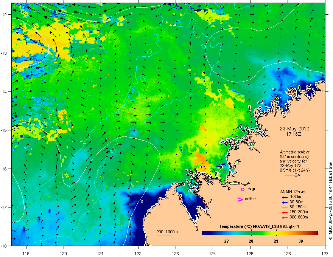Click the longitude axis label 119
The image size is (333, 257).
point(26,253)
